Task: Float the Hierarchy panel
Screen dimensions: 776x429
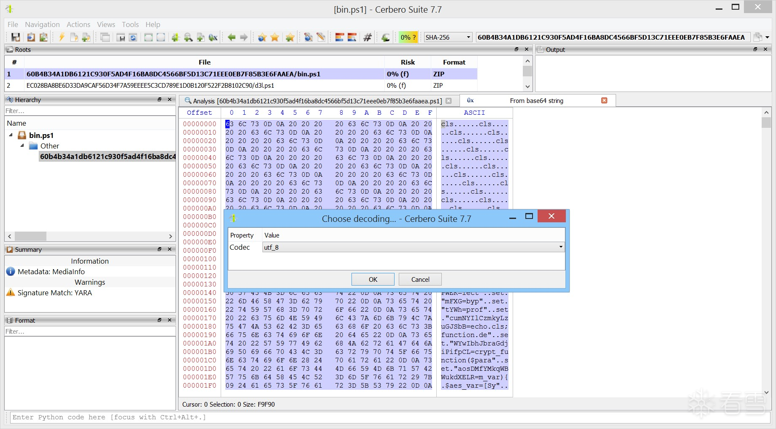Action: coord(160,100)
